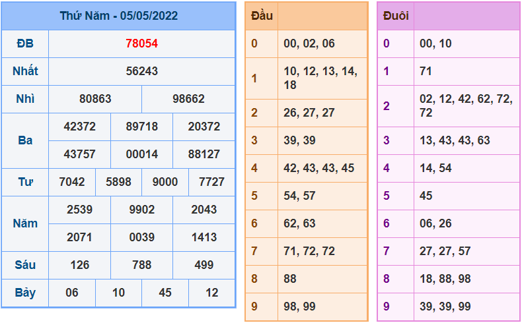Click the Nhì prize number 98662

point(188,99)
